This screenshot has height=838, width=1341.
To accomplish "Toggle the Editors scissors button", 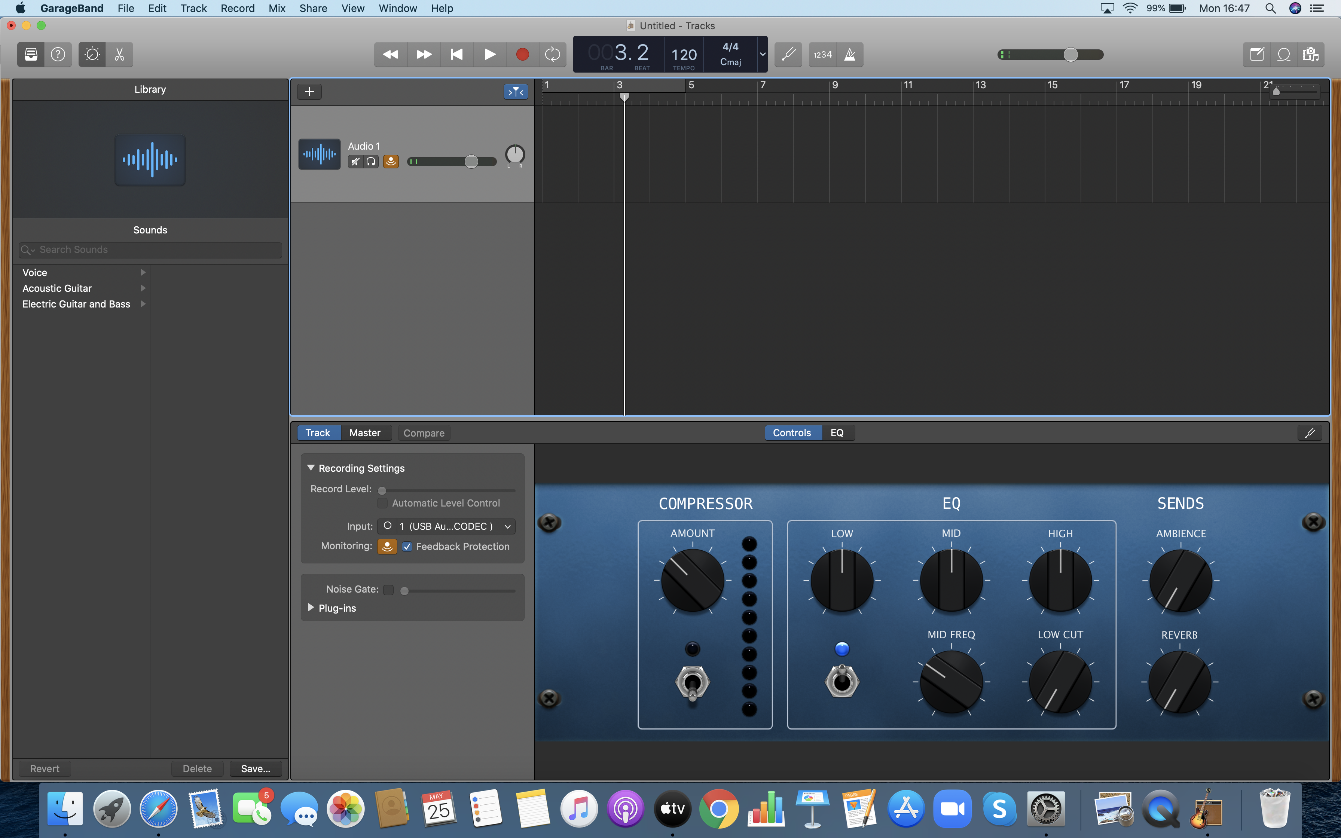I will coord(119,54).
